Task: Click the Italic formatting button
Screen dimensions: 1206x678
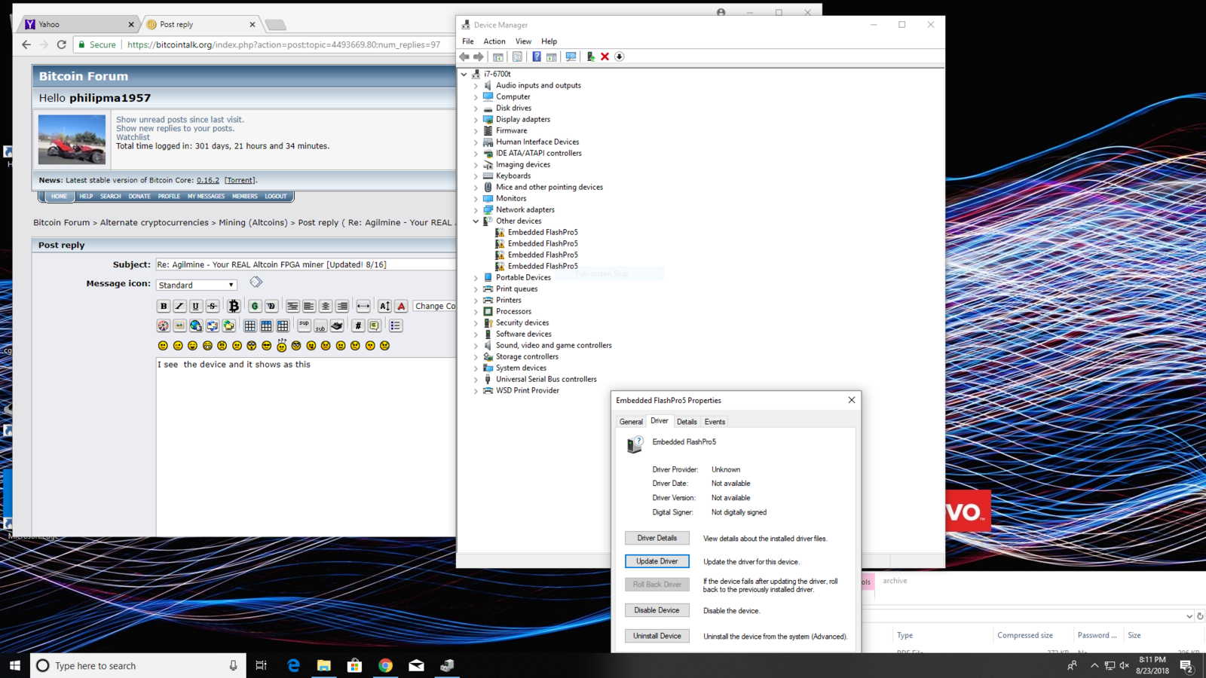Action: coord(179,306)
